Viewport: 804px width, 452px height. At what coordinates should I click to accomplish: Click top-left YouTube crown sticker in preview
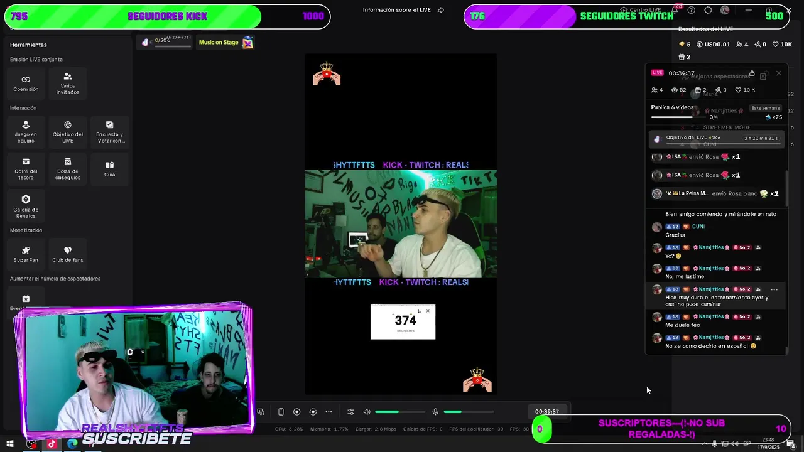327,73
